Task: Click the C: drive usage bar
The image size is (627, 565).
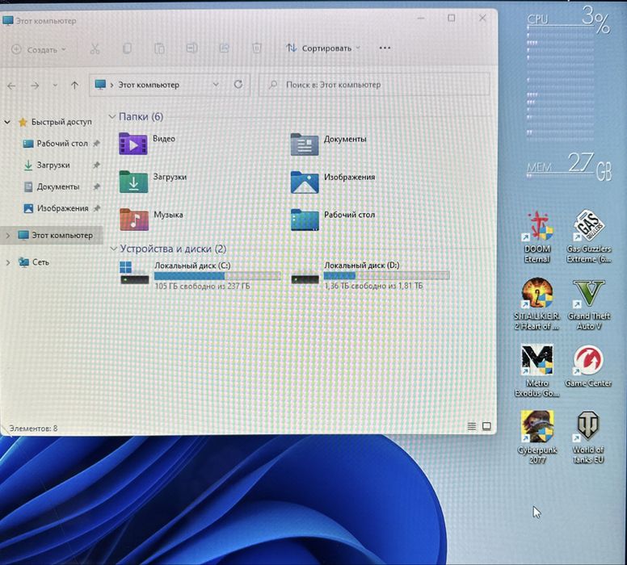Action: (217, 276)
